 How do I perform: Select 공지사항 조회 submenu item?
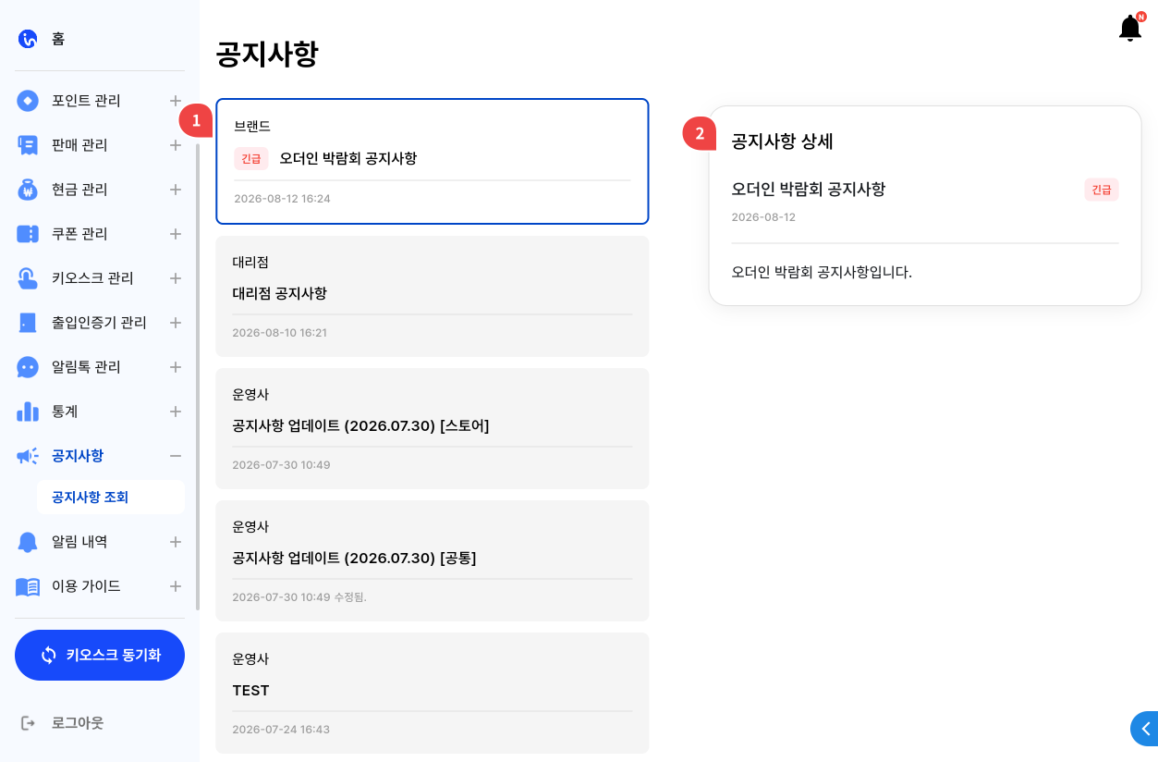click(111, 498)
